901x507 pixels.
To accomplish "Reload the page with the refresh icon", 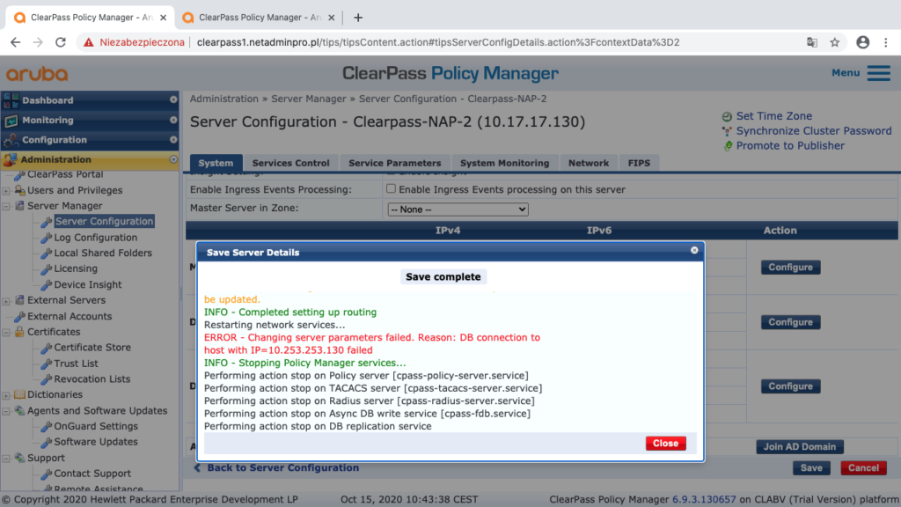I will click(61, 42).
